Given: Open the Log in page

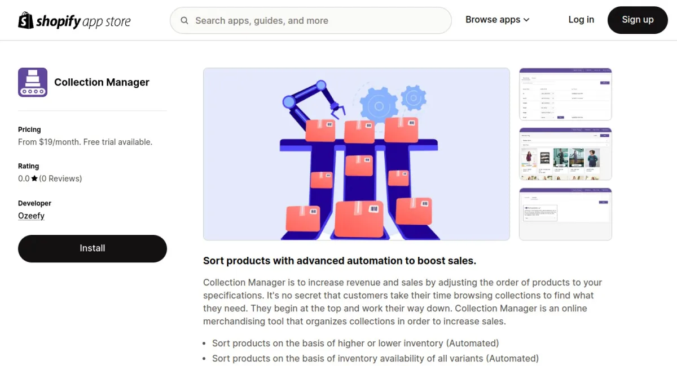Looking at the screenshot, I should click(x=581, y=20).
